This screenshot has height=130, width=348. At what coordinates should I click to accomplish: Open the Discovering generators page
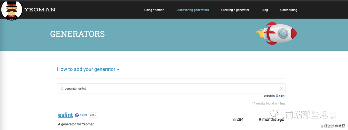click(193, 10)
